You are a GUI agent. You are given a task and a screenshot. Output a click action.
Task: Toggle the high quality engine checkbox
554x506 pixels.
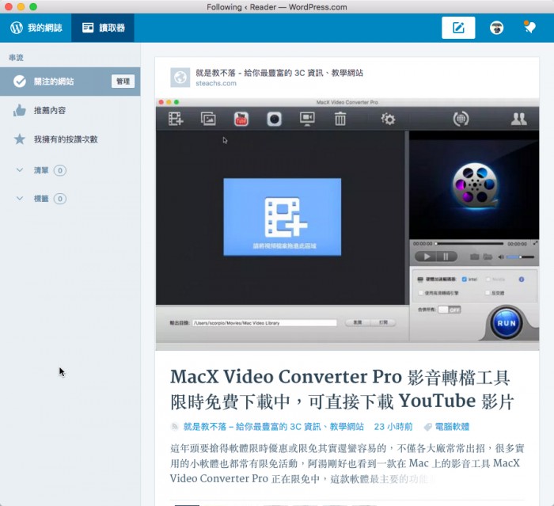pyautogui.click(x=420, y=293)
